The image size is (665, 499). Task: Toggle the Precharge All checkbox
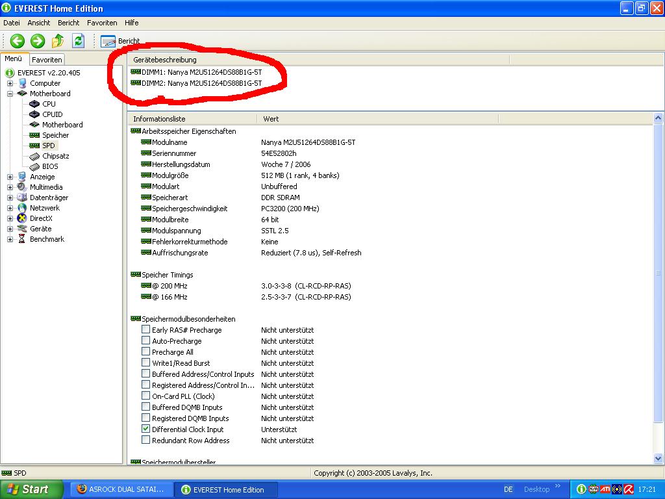145,352
